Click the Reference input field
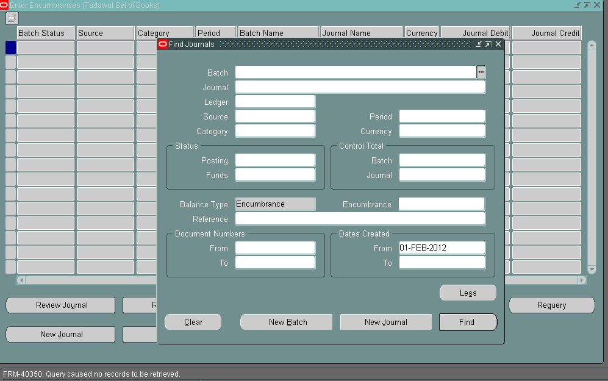Viewport: 608px width, 381px height. [x=360, y=219]
